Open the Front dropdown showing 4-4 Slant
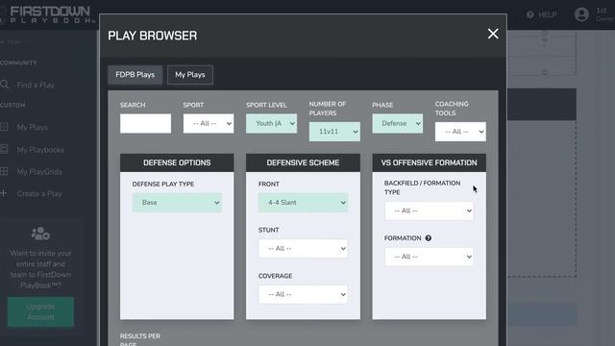This screenshot has height=346, width=615. click(x=303, y=203)
